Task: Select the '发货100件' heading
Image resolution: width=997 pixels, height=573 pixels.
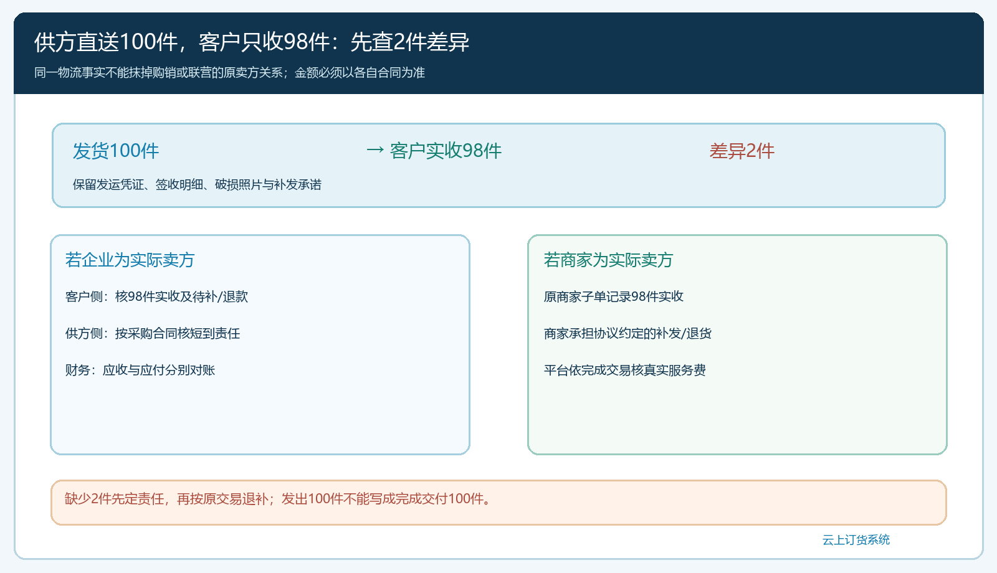Action: click(x=116, y=151)
